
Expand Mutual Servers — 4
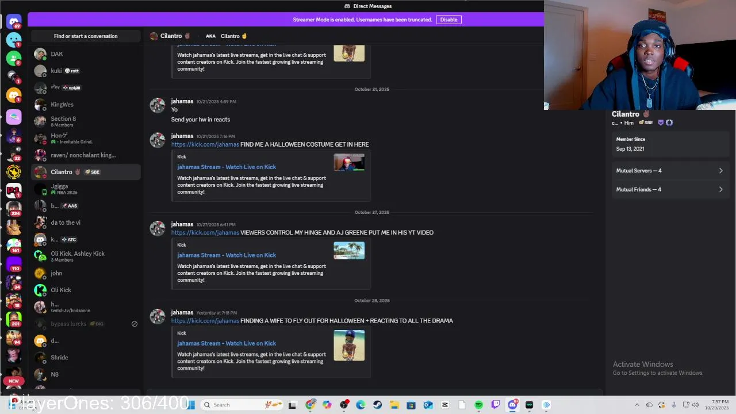pyautogui.click(x=670, y=171)
